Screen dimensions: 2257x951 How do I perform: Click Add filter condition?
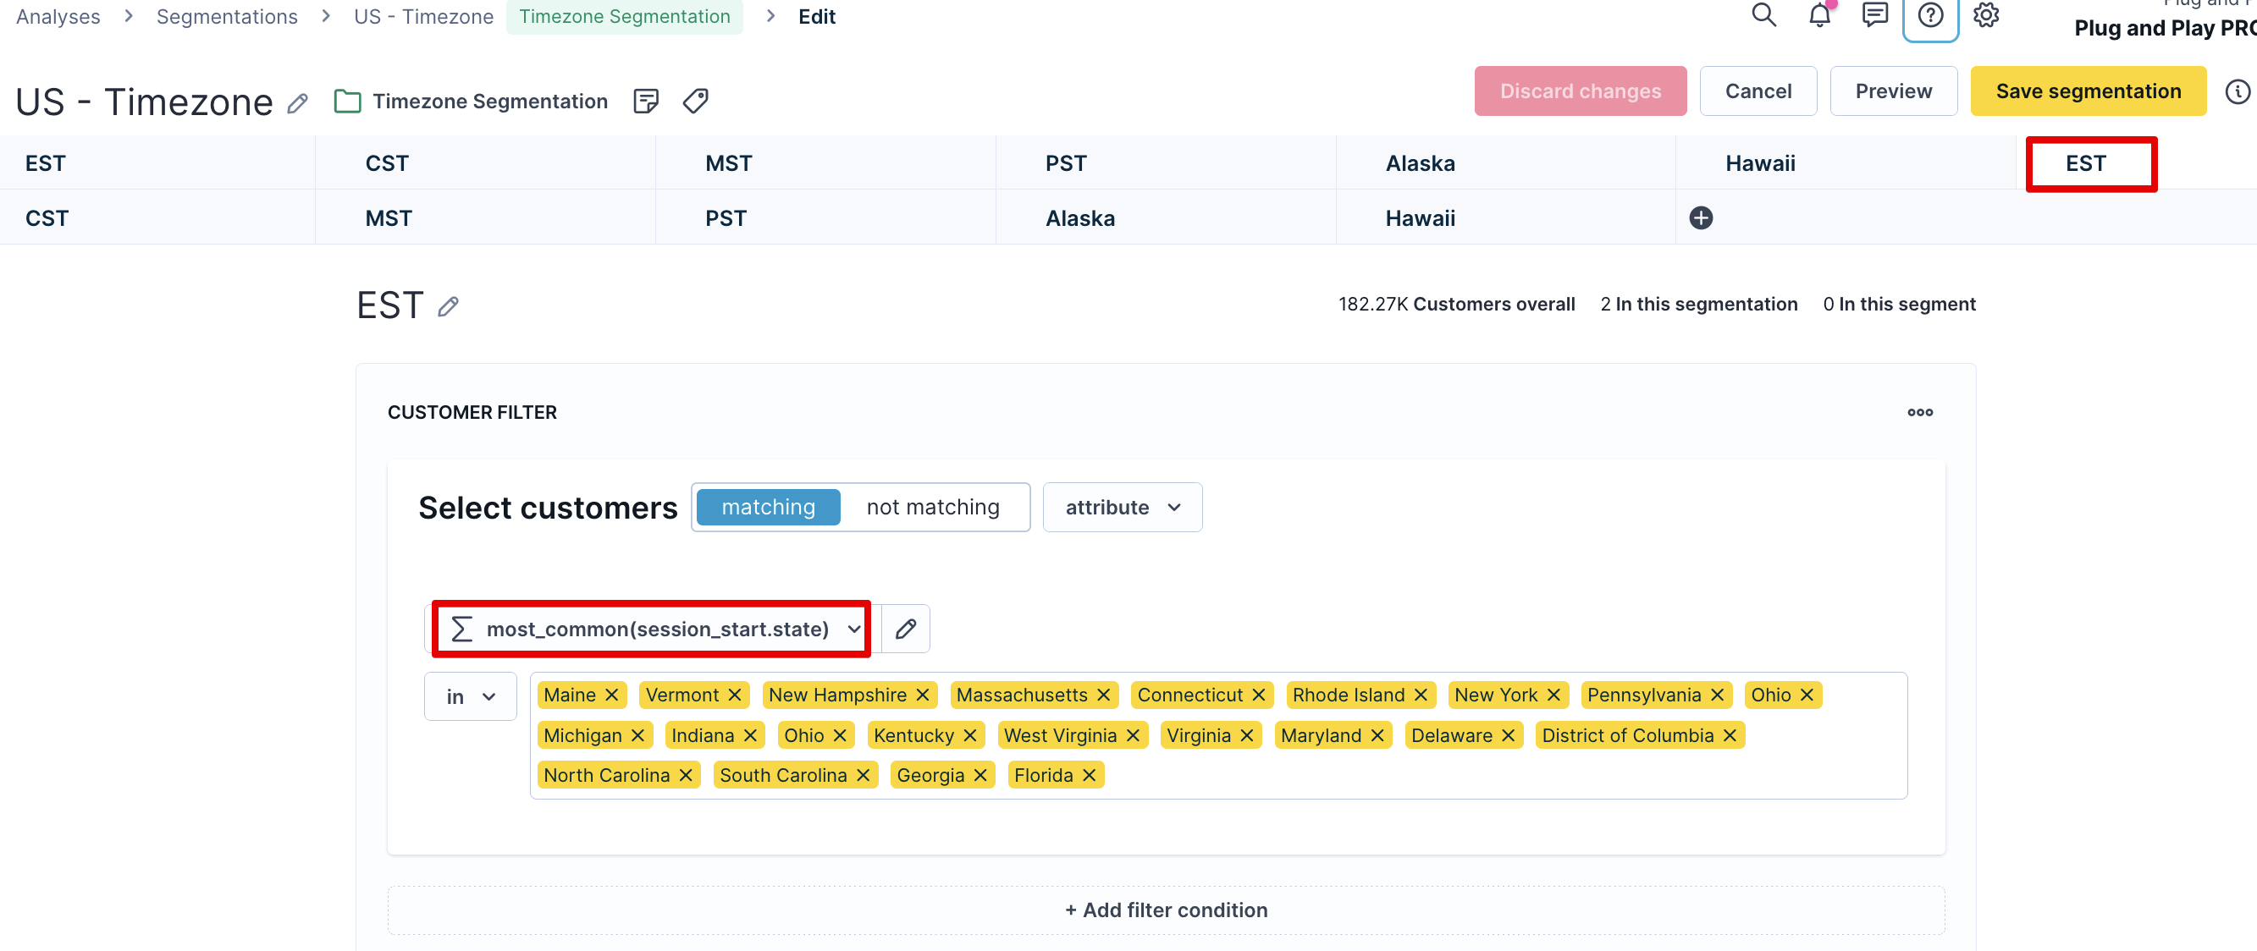1165,910
